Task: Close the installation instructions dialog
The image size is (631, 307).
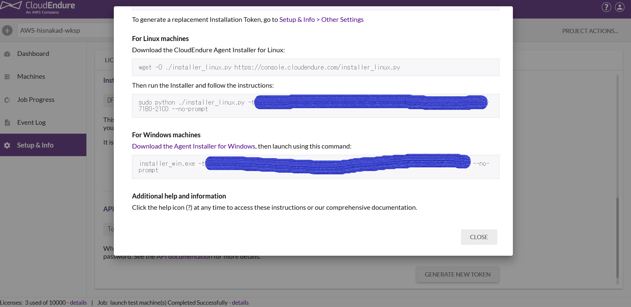Action: pos(479,237)
